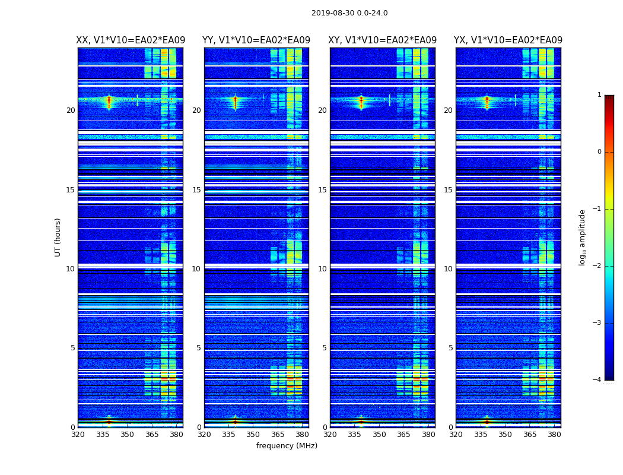Click the dark blue bottom of the colorbar
Screen dimensions: 623x475
click(x=609, y=376)
